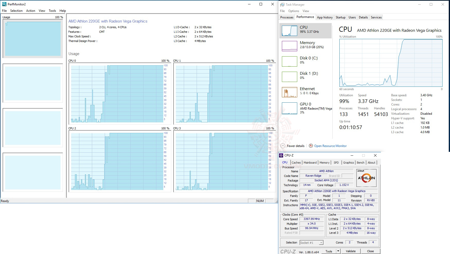
Task: Select the Graphics tab in CPU-Z
Action: (x=348, y=163)
